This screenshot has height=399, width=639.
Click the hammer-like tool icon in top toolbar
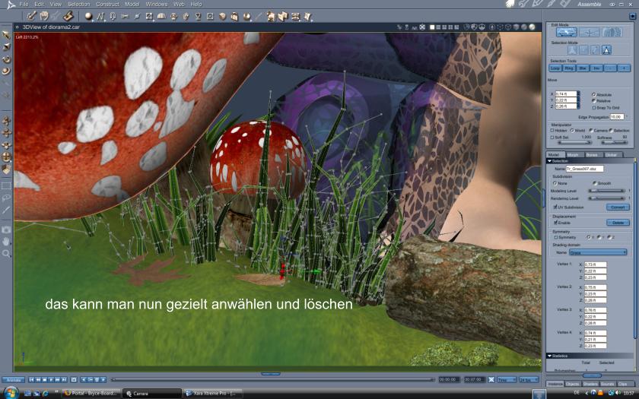click(31, 16)
